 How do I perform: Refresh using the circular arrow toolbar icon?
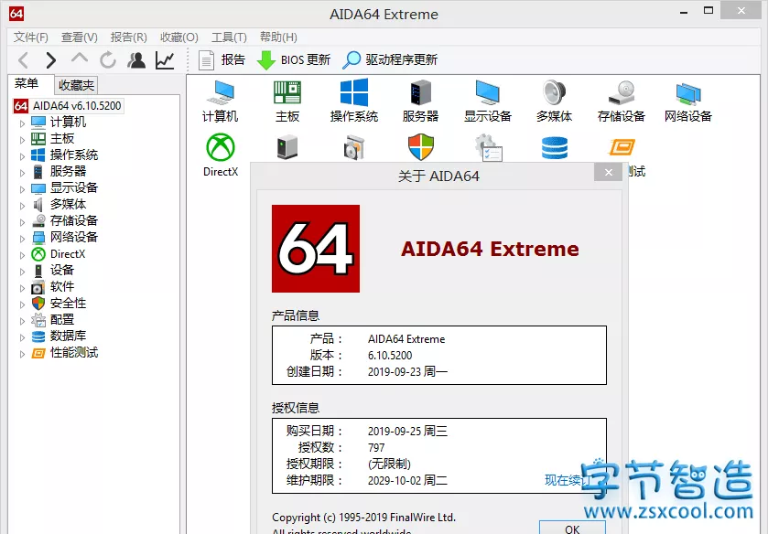click(108, 60)
